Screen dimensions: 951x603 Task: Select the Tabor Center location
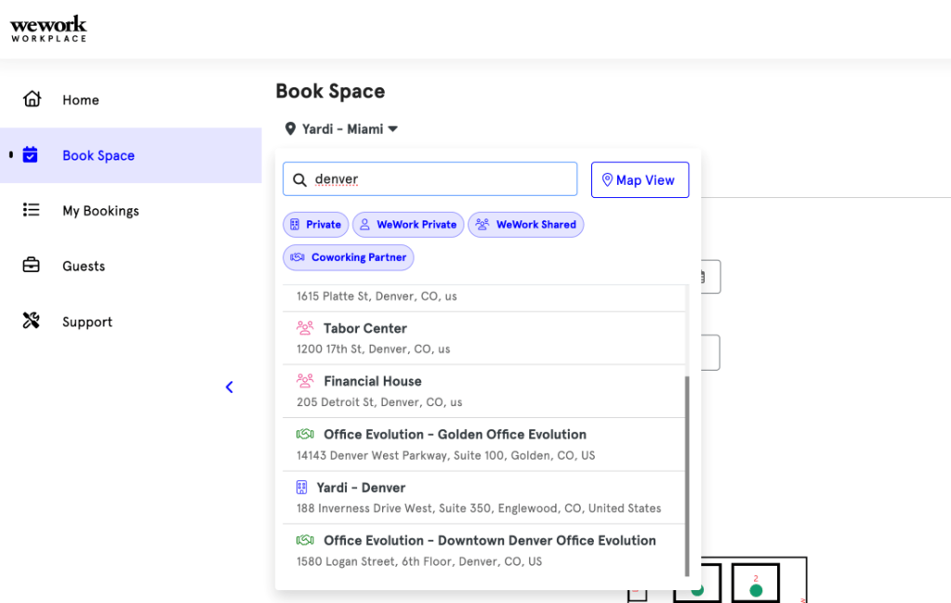coord(484,338)
